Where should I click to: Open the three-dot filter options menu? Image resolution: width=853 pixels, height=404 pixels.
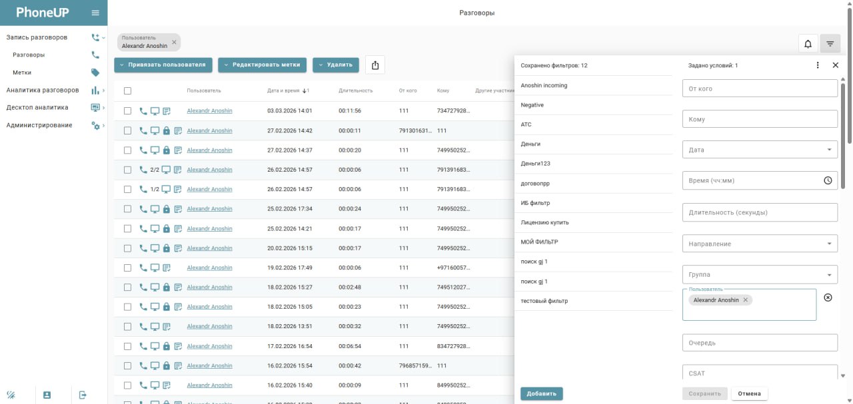[x=818, y=65]
